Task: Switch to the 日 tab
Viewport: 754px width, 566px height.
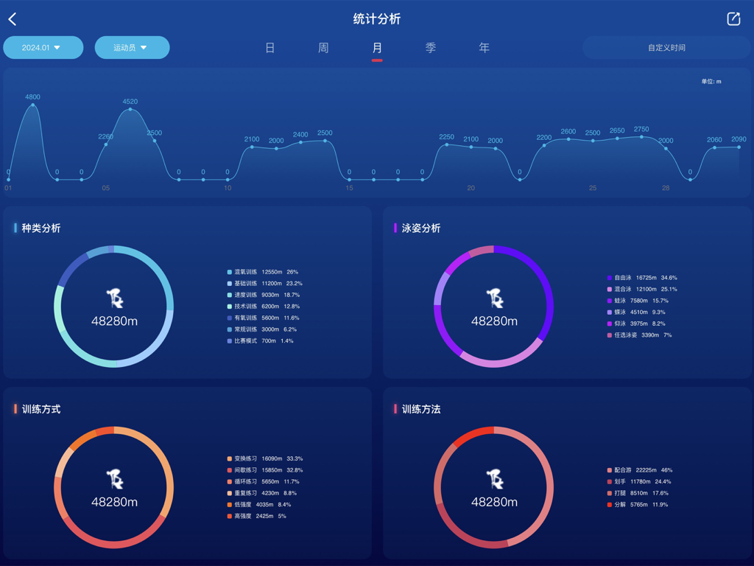Action: tap(269, 47)
